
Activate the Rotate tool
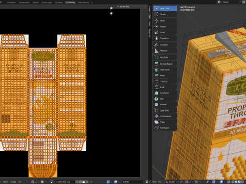coord(165,27)
